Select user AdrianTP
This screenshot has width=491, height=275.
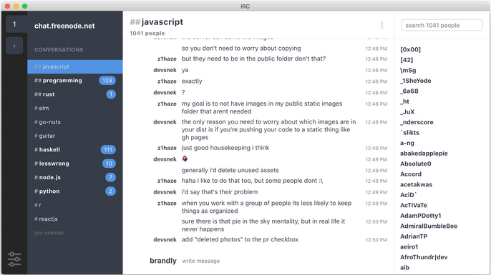414,236
